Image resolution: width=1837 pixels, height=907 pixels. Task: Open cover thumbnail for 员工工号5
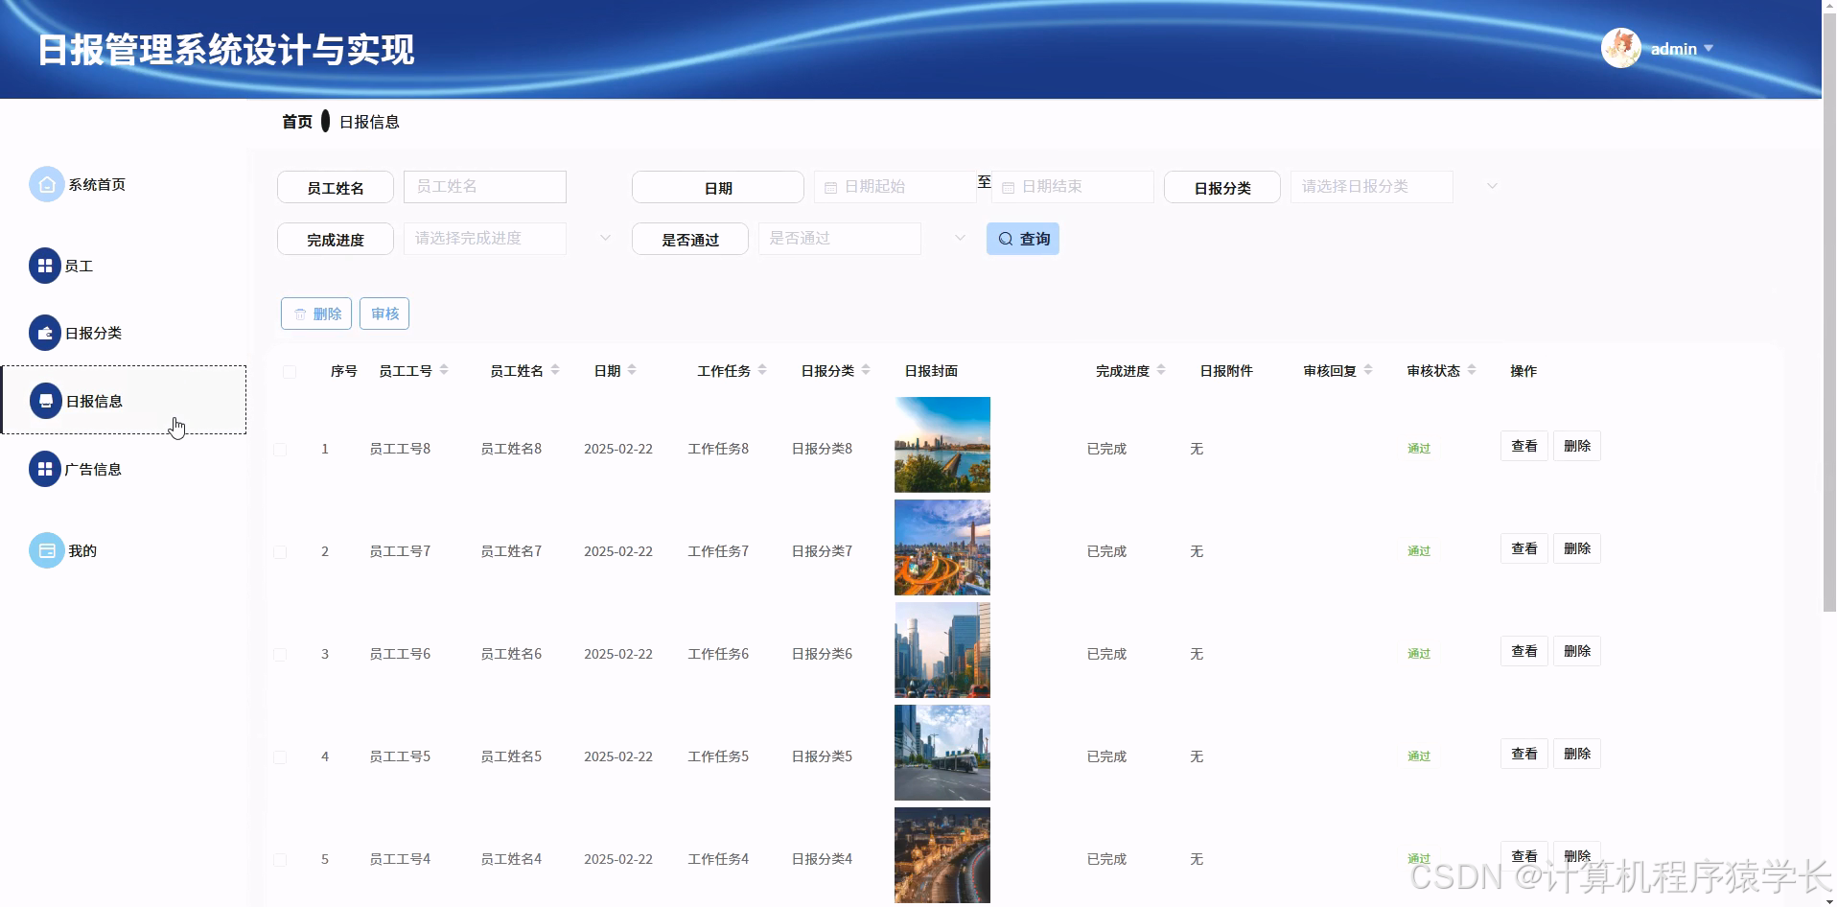tap(942, 753)
